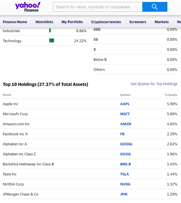This screenshot has height=203, width=181.
Task: Open the MSFT symbol link
Action: point(125,114)
